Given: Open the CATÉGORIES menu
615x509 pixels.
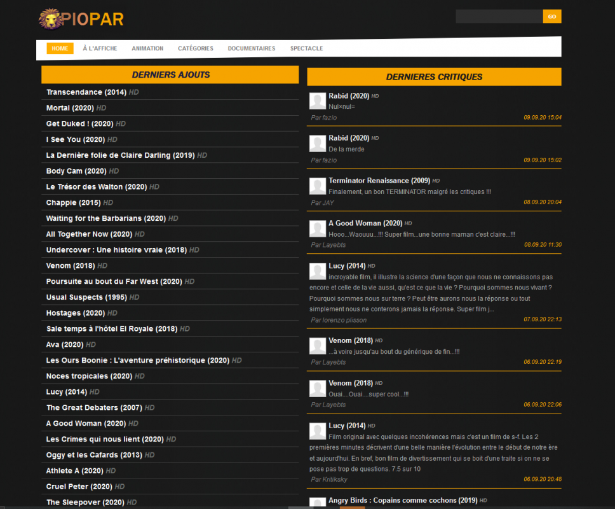Looking at the screenshot, I should (196, 48).
